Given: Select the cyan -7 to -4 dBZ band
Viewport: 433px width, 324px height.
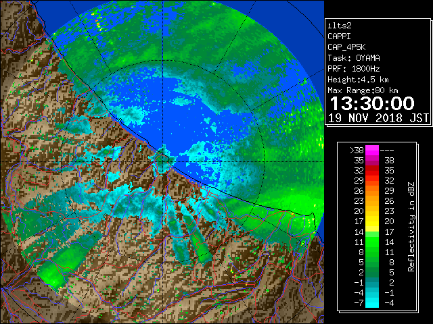Looking at the screenshot, I should (x=372, y=302).
